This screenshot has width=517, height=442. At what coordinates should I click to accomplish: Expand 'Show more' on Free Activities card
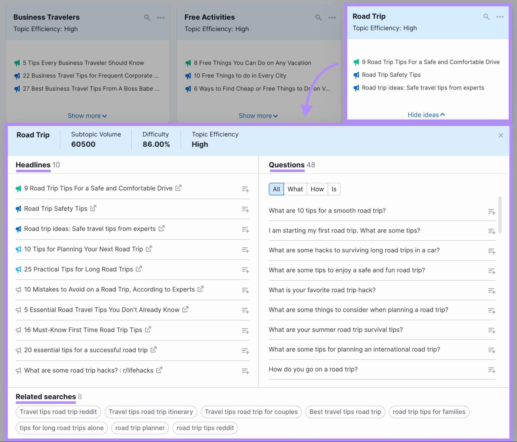click(258, 116)
